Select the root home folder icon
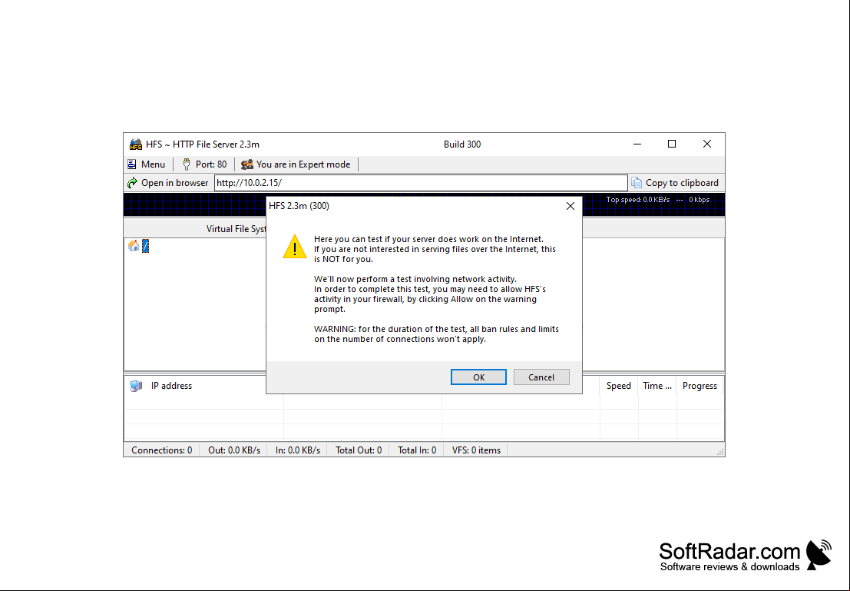Viewport: 850px width, 591px height. [x=134, y=246]
